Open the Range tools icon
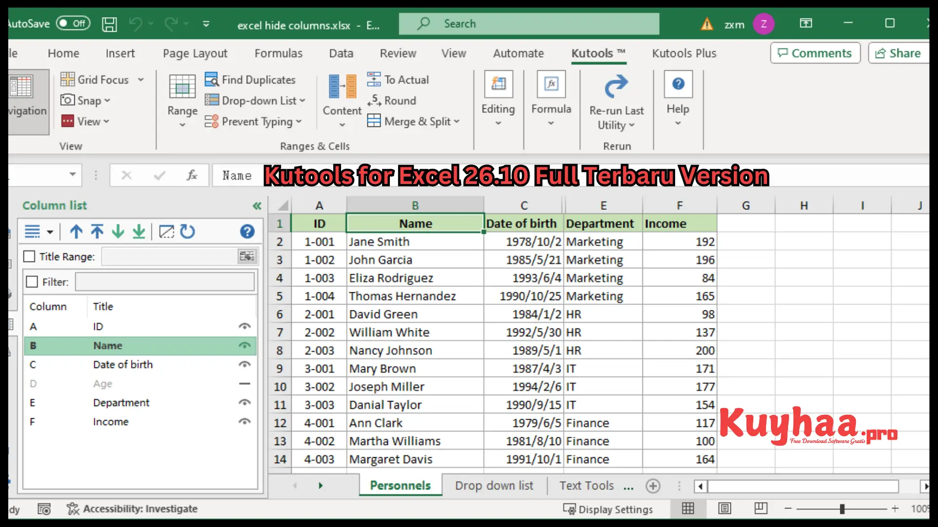This screenshot has width=938, height=527. pyautogui.click(x=182, y=87)
